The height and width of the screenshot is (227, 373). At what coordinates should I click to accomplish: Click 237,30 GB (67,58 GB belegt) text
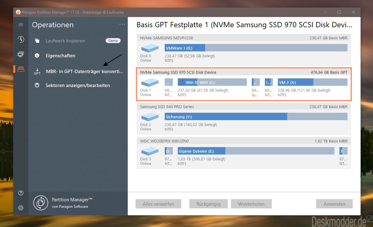pos(203,90)
